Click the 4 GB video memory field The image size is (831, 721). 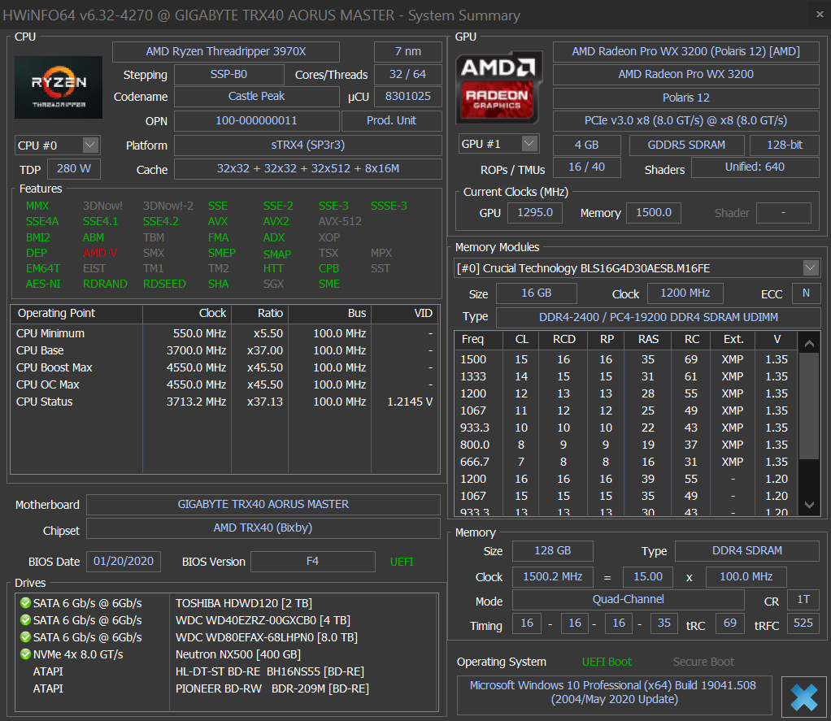coord(587,146)
